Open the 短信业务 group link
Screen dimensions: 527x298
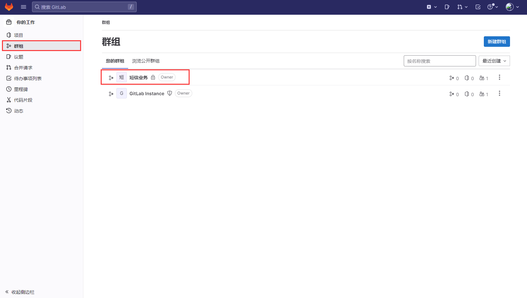point(139,78)
